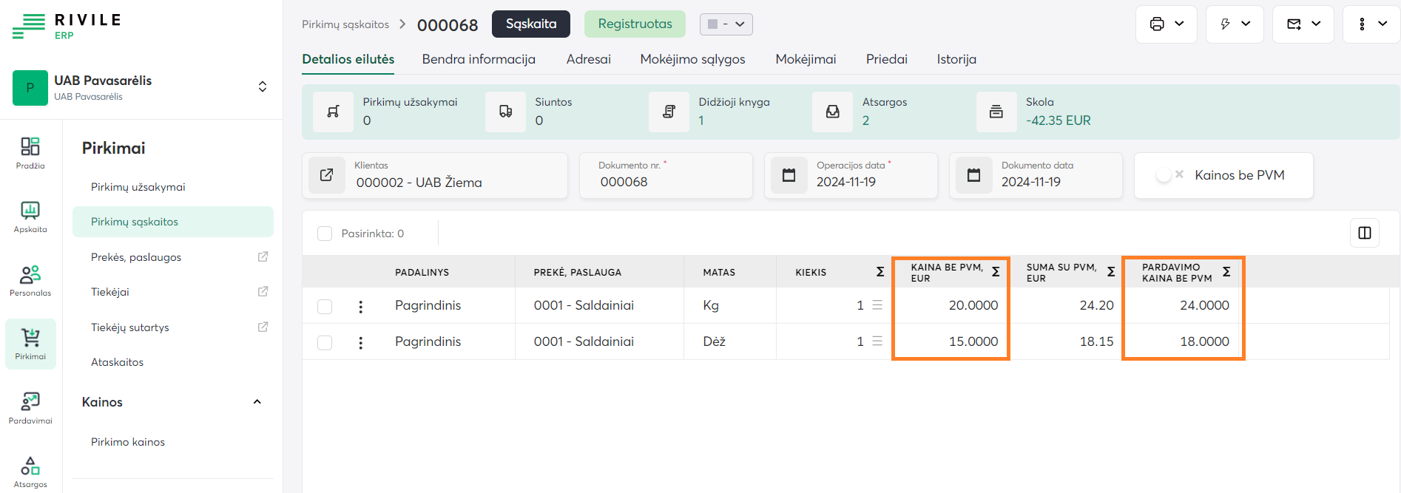Viewport: 1401px width, 493px height.
Task: Open three-dot row menu for Kg line
Action: pyautogui.click(x=360, y=306)
